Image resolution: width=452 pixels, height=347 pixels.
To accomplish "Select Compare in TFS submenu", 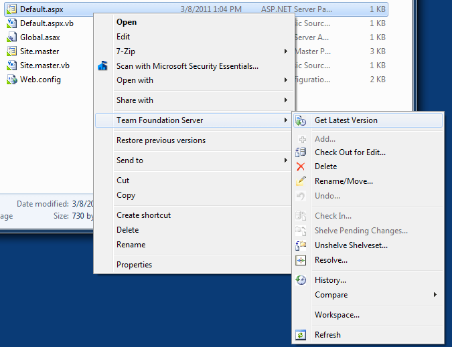I will click(x=368, y=295).
